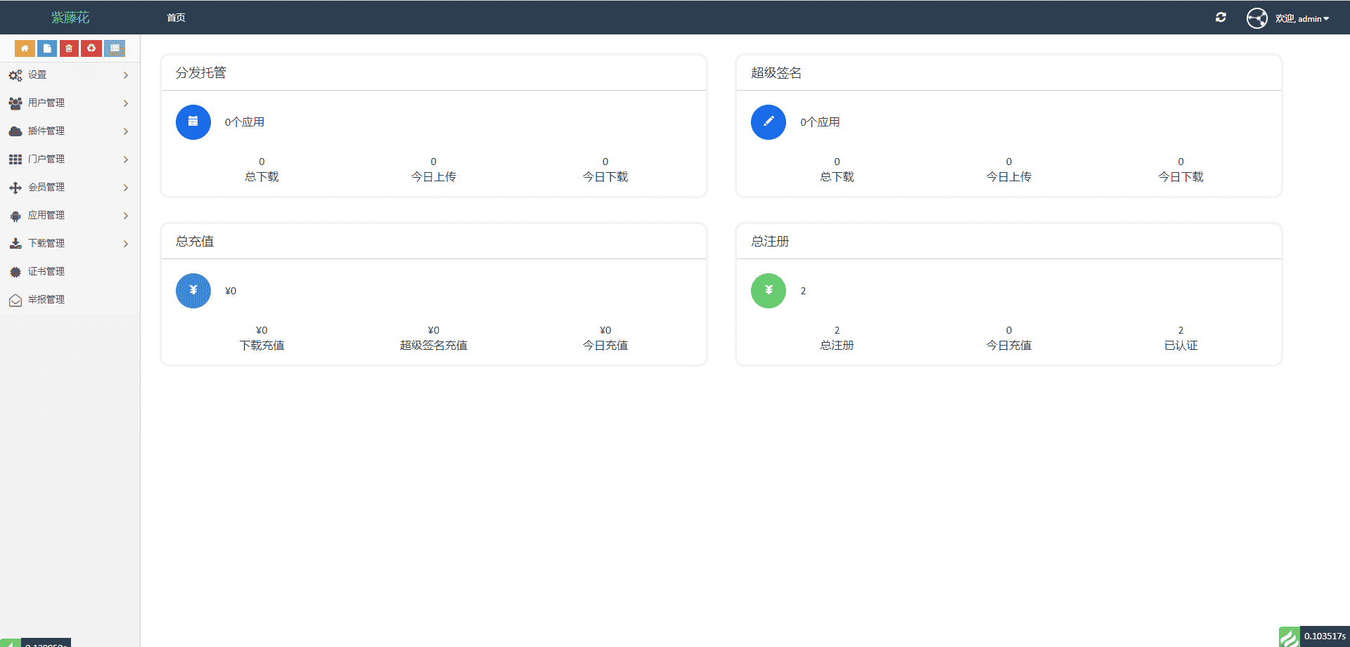Click the 0.103517s debug timer badge
The height and width of the screenshot is (647, 1350).
tap(1325, 636)
